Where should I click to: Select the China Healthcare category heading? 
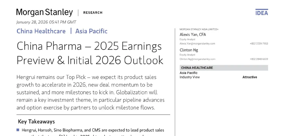coord(41,31)
